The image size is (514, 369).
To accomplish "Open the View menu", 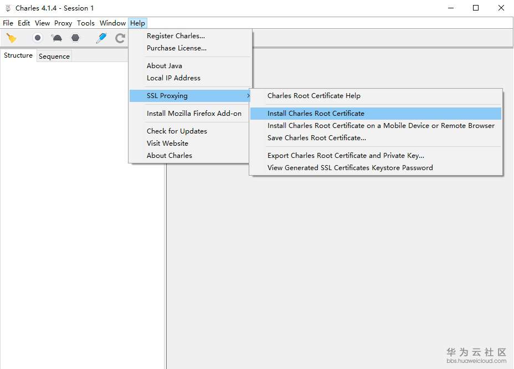I will 42,23.
